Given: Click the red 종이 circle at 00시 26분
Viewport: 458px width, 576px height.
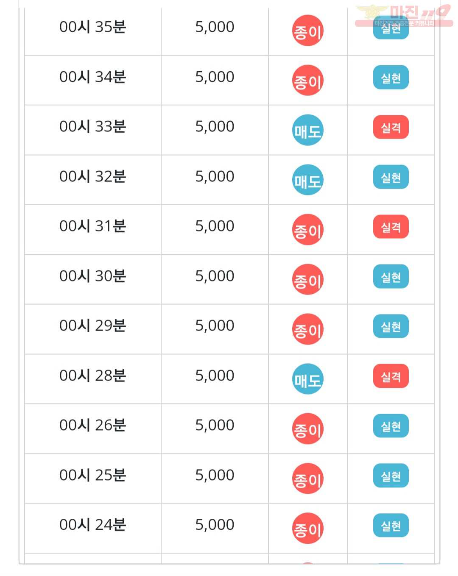Looking at the screenshot, I should tap(308, 429).
